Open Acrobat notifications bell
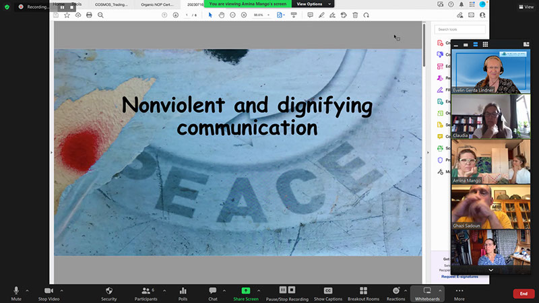539x303 pixels. point(462,5)
